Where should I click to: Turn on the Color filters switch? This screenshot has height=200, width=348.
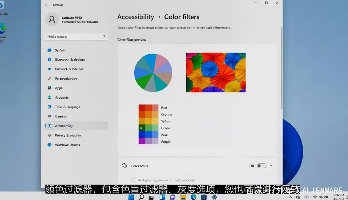click(x=262, y=166)
